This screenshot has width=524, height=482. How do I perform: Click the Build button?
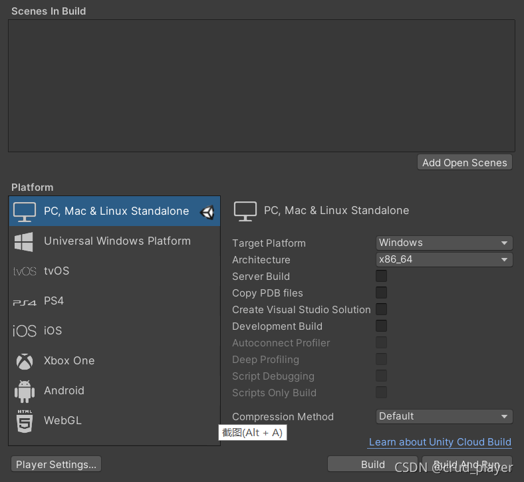coord(372,464)
